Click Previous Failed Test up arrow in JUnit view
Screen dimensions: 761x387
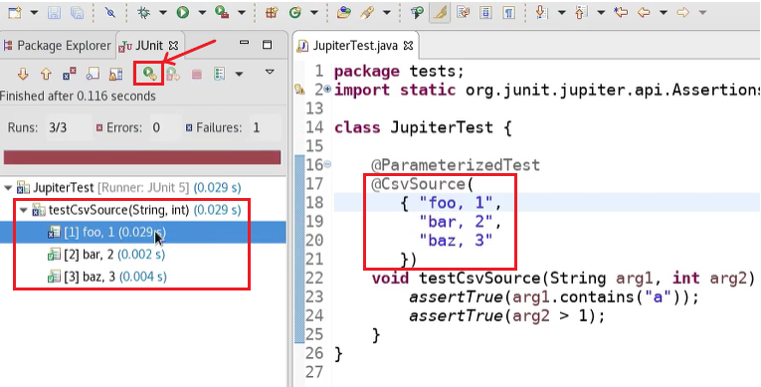point(46,74)
